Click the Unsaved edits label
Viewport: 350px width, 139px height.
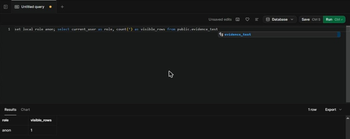(x=220, y=19)
